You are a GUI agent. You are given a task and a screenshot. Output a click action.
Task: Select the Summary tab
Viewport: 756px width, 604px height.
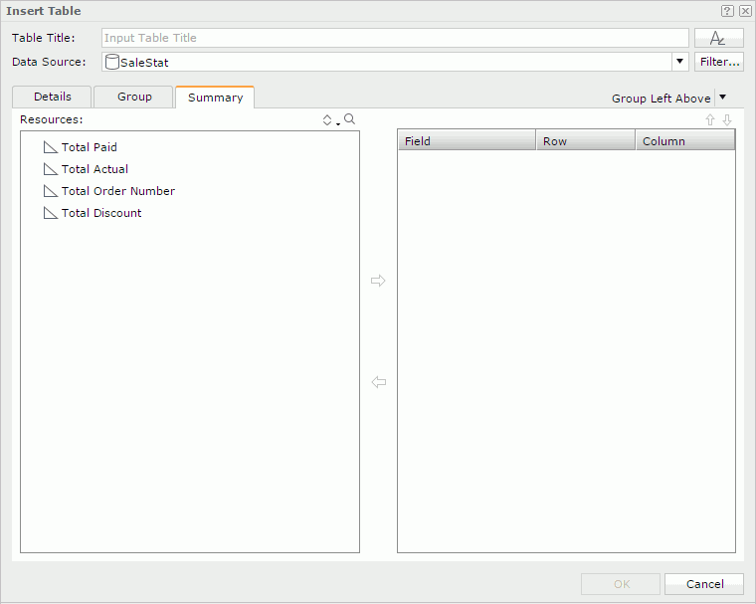point(215,98)
